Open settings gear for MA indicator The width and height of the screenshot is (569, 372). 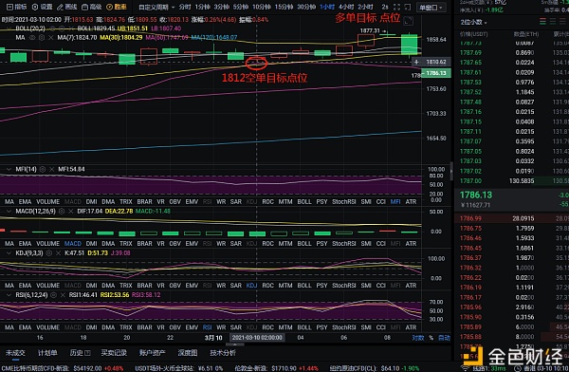42,37
